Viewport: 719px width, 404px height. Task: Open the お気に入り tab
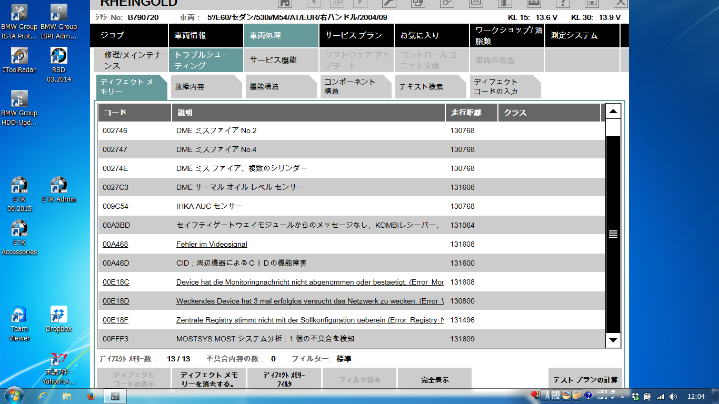tap(432, 35)
